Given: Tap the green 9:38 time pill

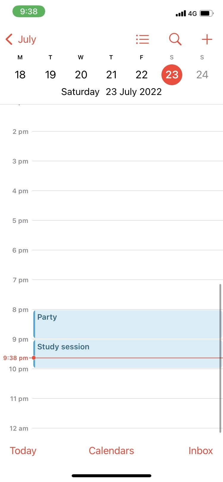Looking at the screenshot, I should click(29, 12).
